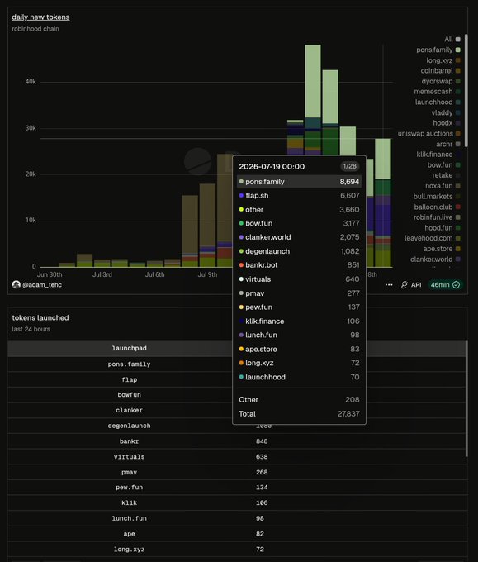Toggle ape.store in the chart legend
This screenshot has height=562, width=478.
tap(442, 249)
